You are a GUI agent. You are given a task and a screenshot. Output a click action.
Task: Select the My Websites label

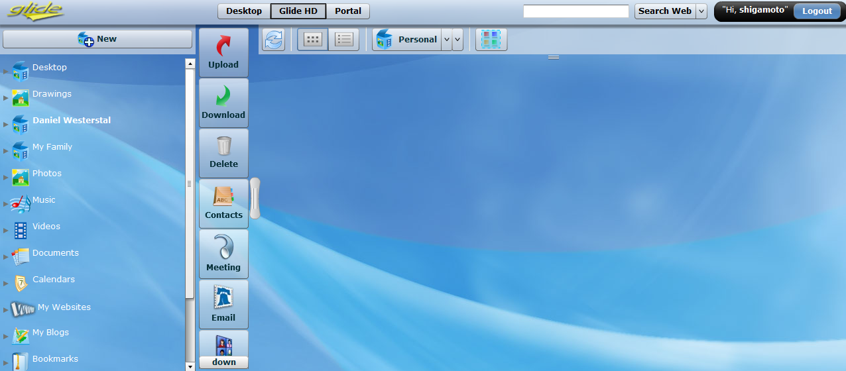click(64, 307)
